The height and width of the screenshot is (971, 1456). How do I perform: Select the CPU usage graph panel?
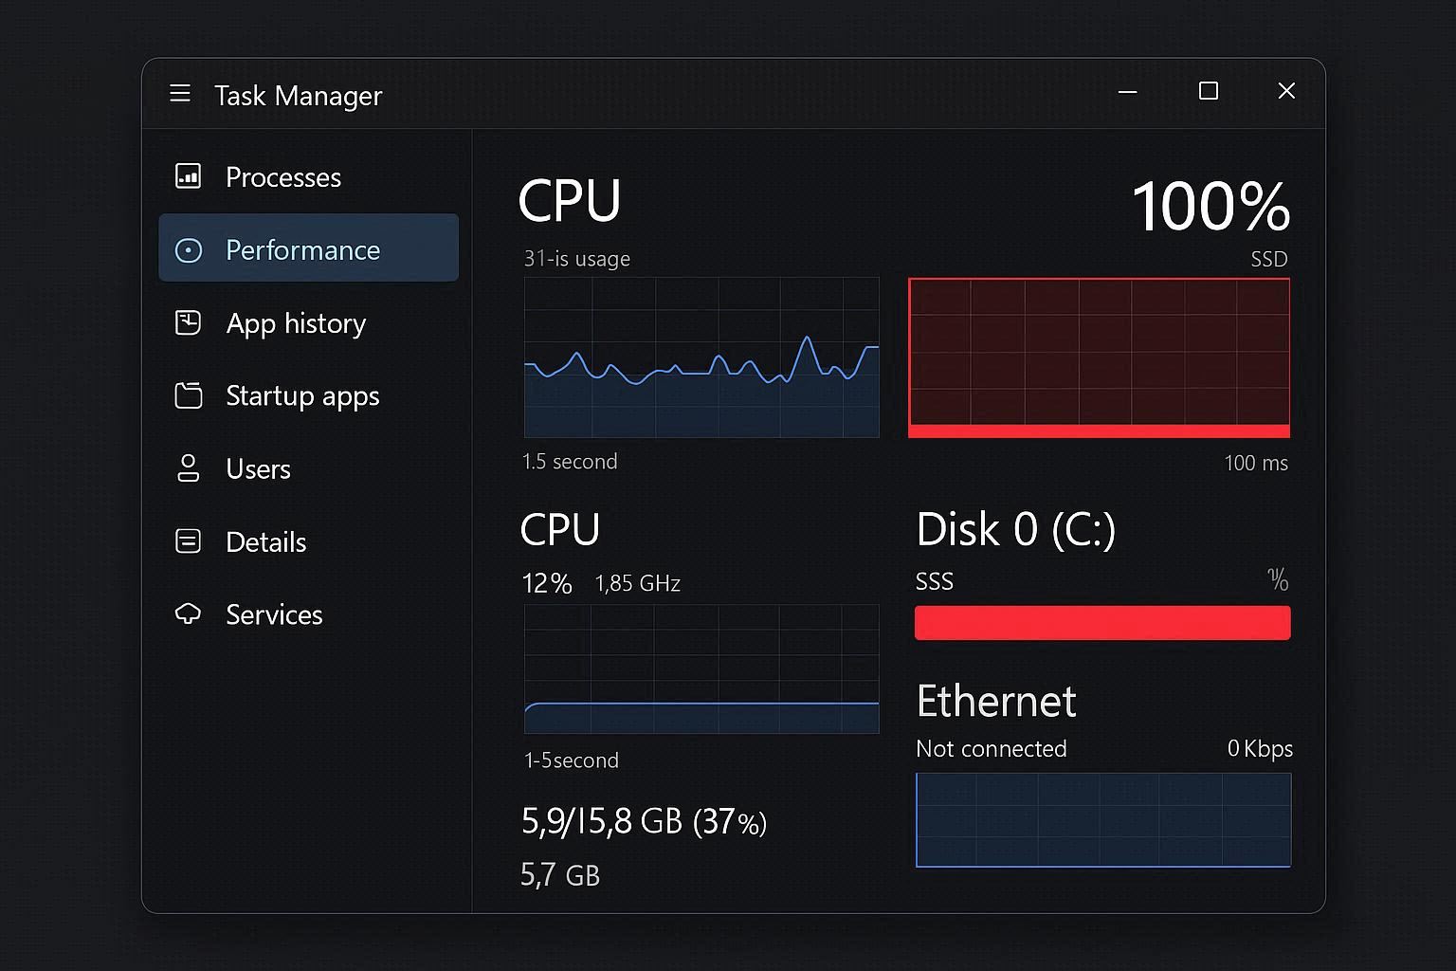pyautogui.click(x=701, y=357)
